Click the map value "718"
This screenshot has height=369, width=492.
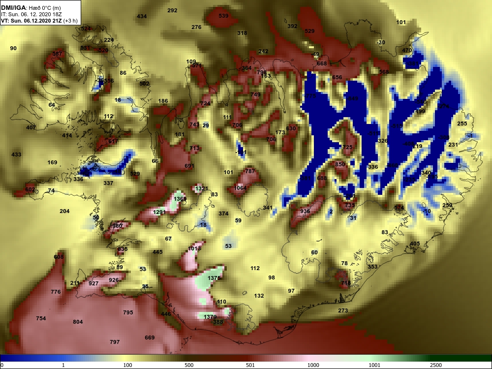tap(346, 283)
